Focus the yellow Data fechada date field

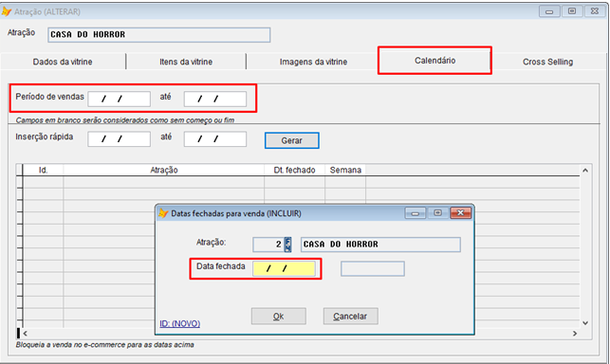pos(284,268)
